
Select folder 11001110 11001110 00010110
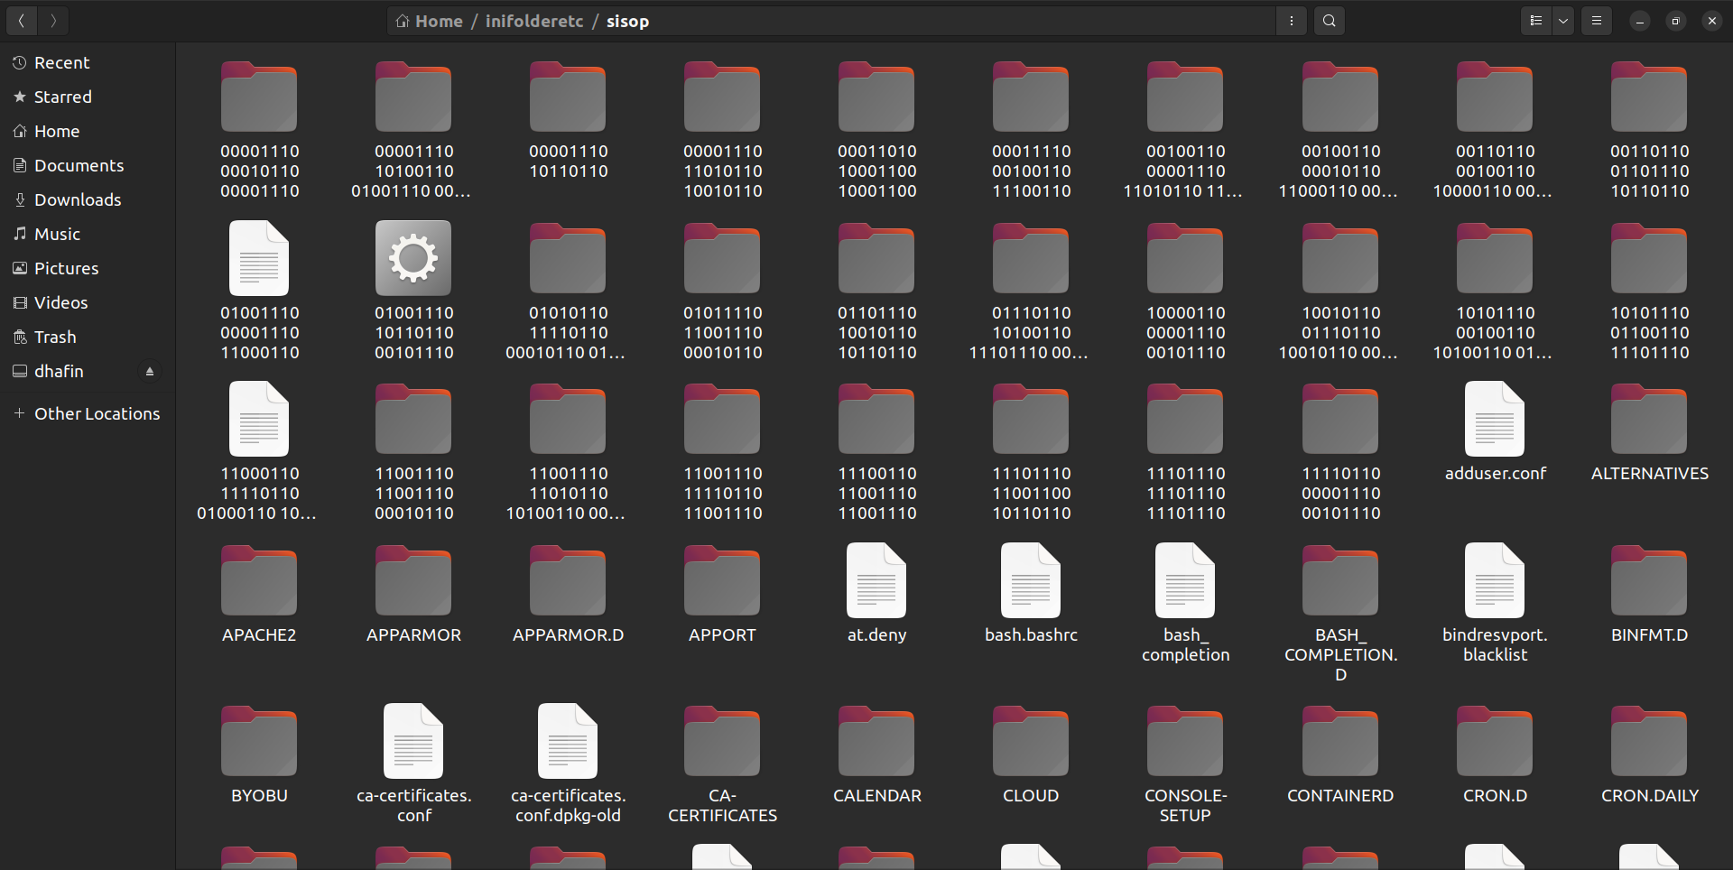click(x=413, y=452)
